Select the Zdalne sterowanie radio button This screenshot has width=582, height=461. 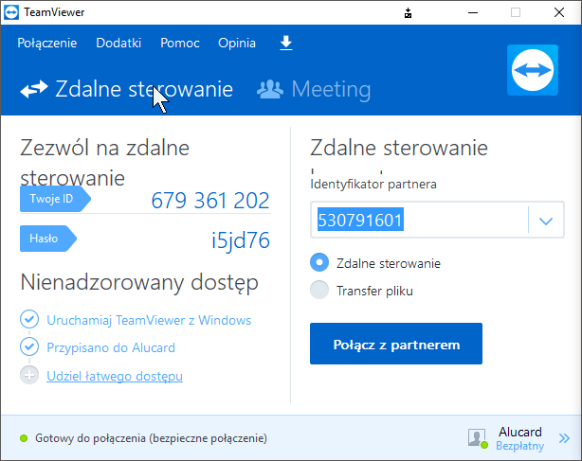pyautogui.click(x=319, y=263)
